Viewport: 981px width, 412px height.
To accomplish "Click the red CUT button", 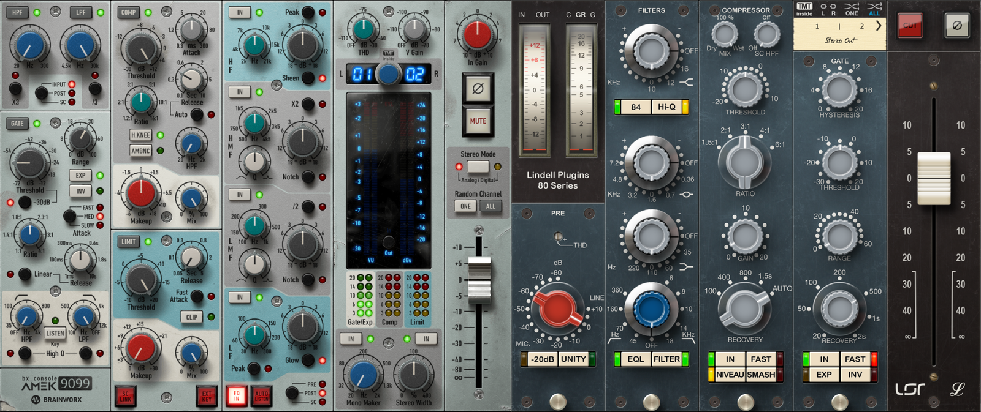I will coord(910,25).
